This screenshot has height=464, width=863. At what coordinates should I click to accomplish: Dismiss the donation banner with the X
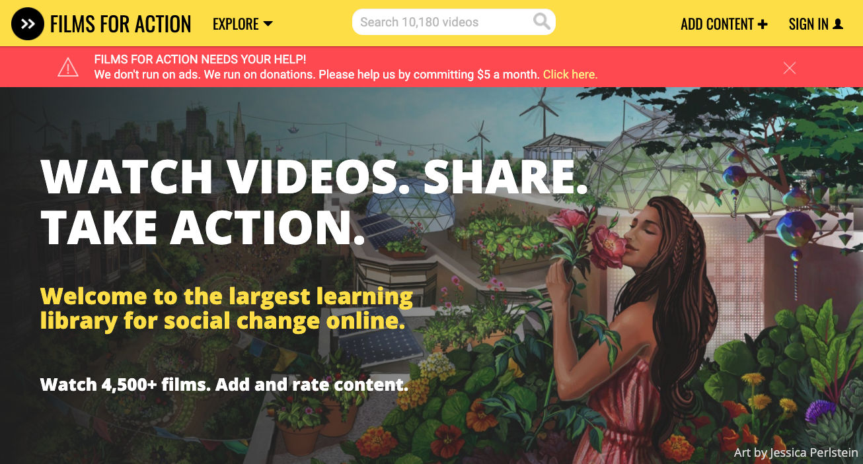pyautogui.click(x=789, y=67)
